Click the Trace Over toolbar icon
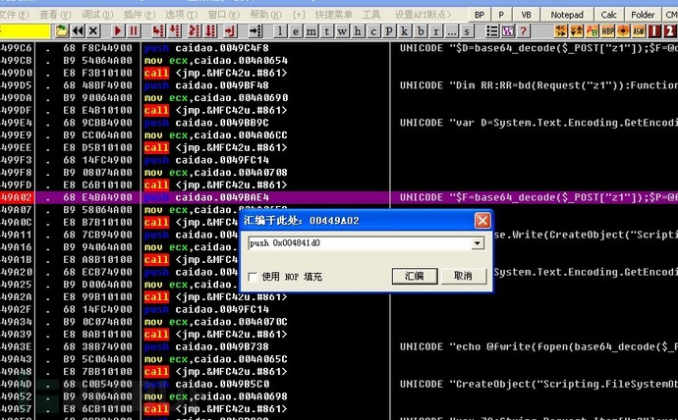 coord(210,31)
